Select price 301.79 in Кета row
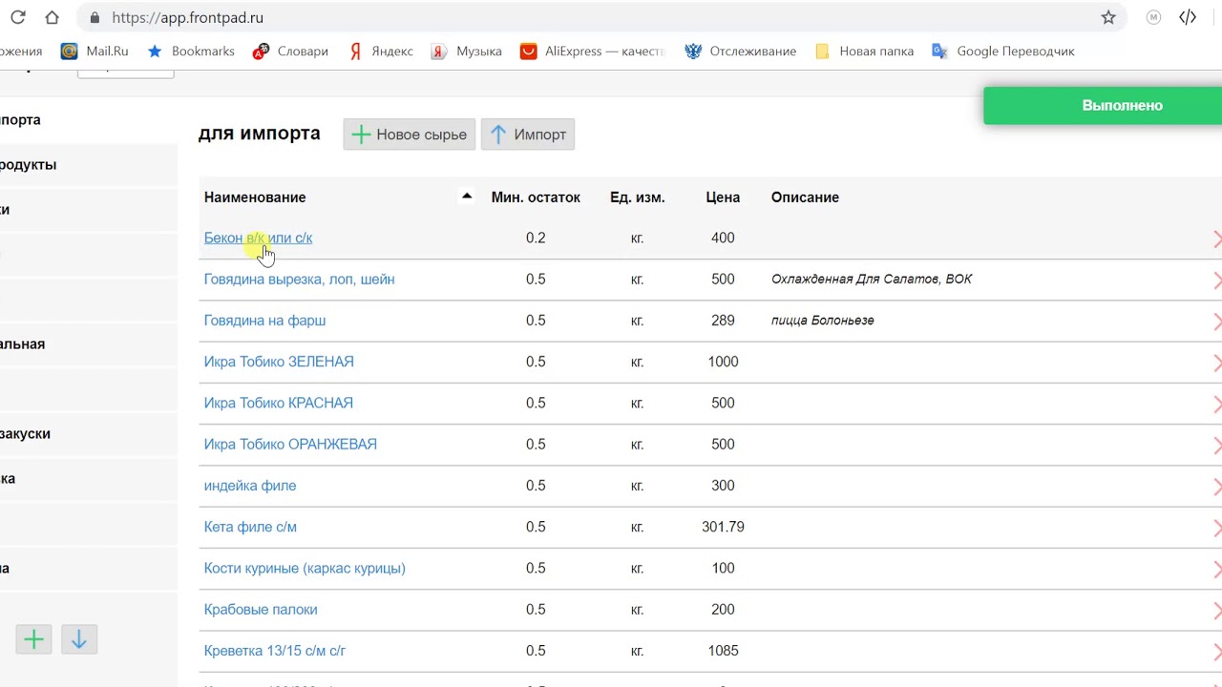This screenshot has width=1222, height=687. (x=723, y=527)
